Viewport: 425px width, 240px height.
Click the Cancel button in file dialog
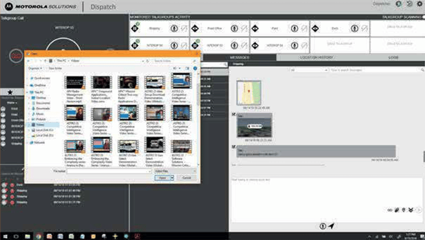point(186,178)
